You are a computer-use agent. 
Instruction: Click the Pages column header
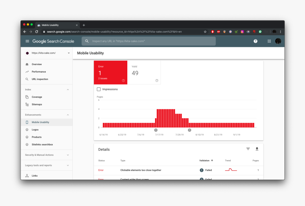click(x=256, y=161)
